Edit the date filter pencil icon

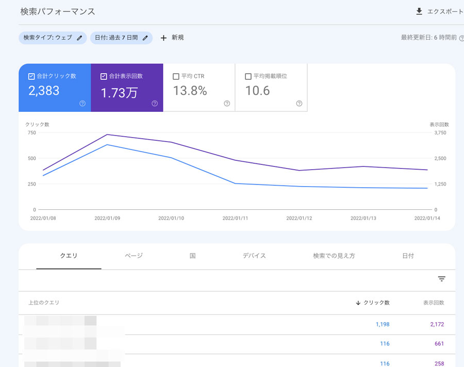[145, 38]
